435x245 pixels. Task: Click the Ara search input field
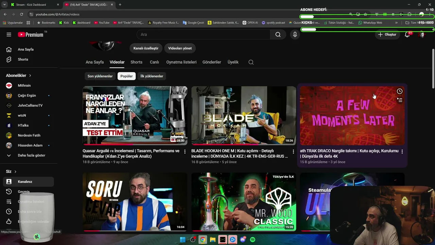(203, 34)
